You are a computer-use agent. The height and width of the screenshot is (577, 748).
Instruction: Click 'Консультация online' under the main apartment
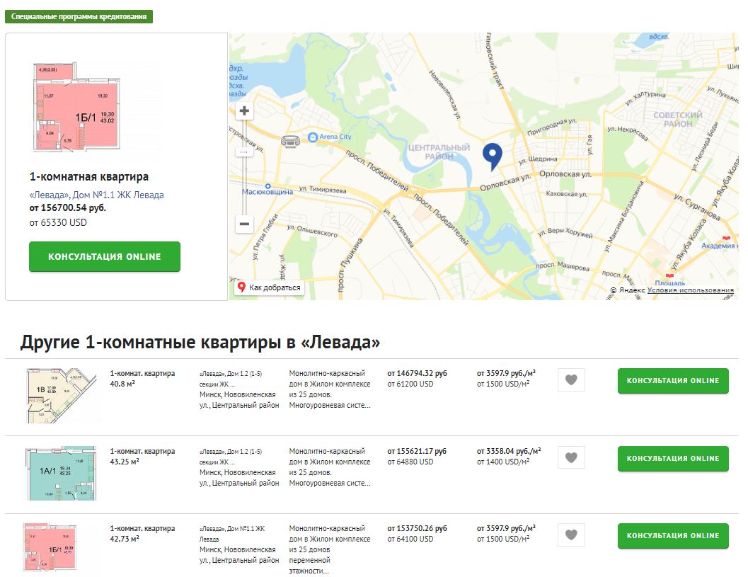105,256
